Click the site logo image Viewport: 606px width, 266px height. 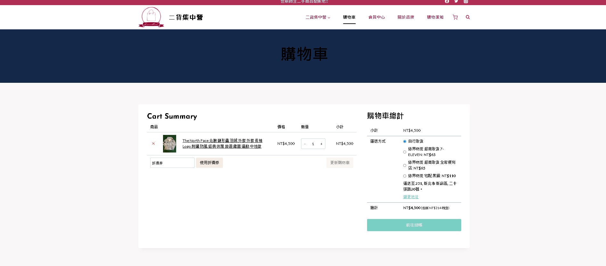click(x=151, y=17)
